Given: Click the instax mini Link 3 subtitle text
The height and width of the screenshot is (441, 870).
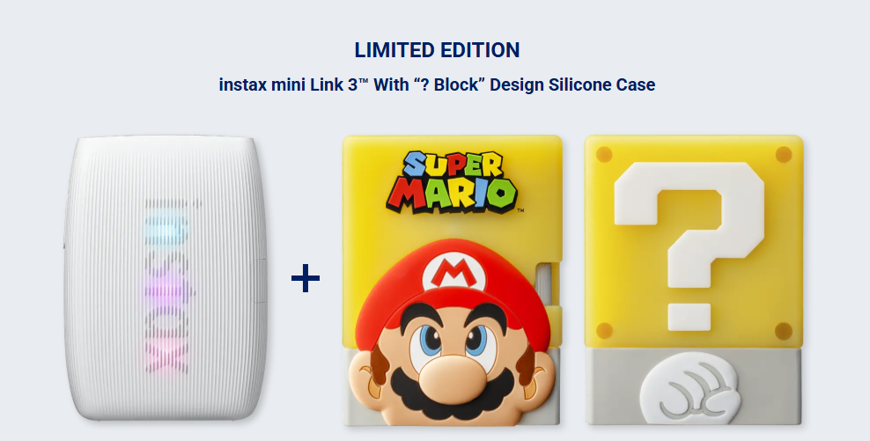Looking at the screenshot, I should [438, 85].
